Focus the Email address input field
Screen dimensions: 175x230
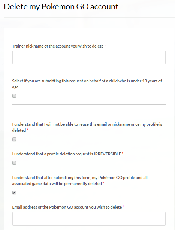[89, 219]
